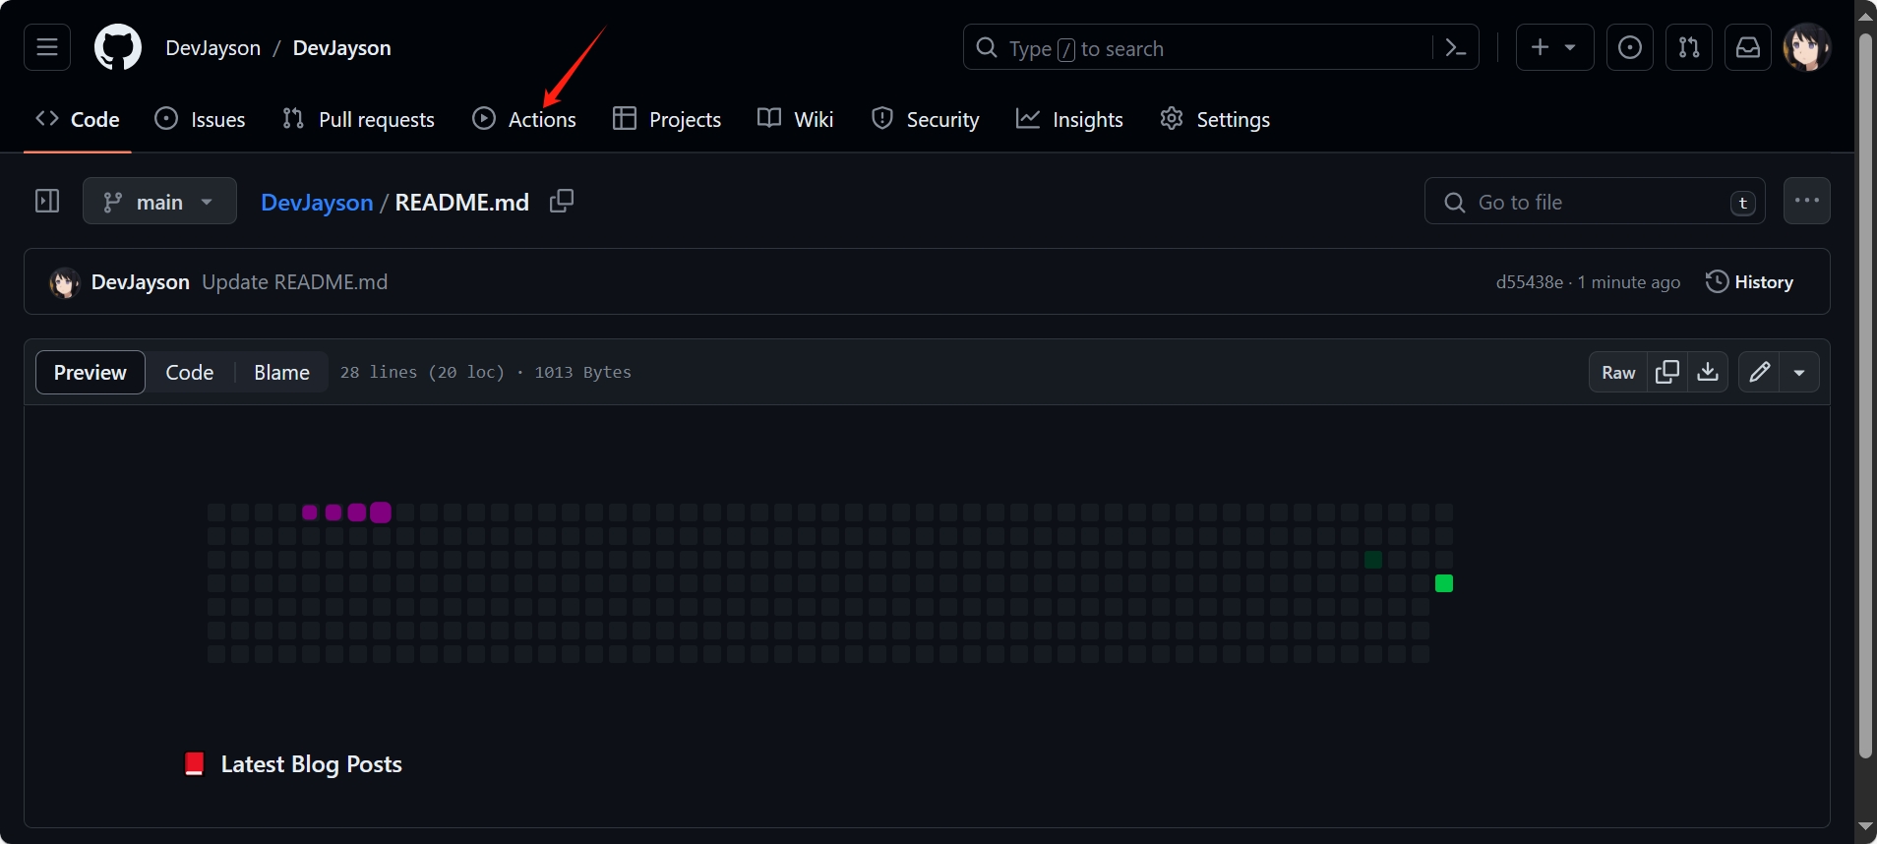
Task: Copy raw file contents
Action: tap(1667, 372)
